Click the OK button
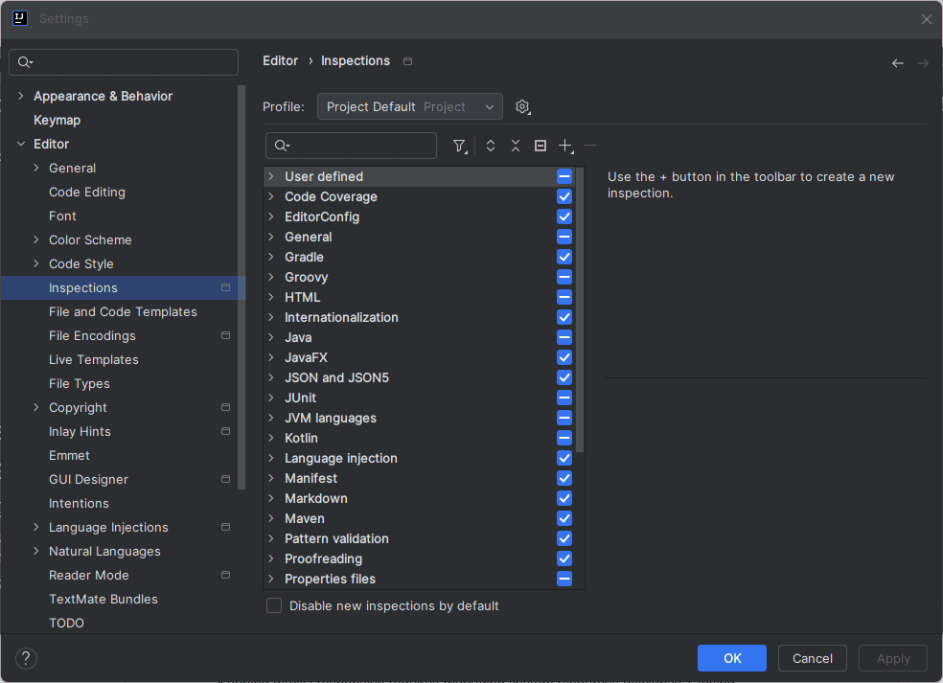Viewport: 943px width, 683px height. click(x=732, y=658)
